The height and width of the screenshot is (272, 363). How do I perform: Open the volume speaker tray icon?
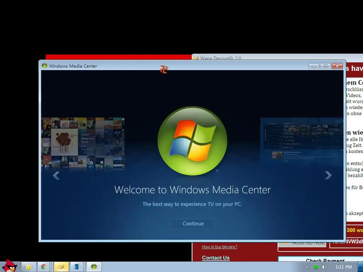324,267
